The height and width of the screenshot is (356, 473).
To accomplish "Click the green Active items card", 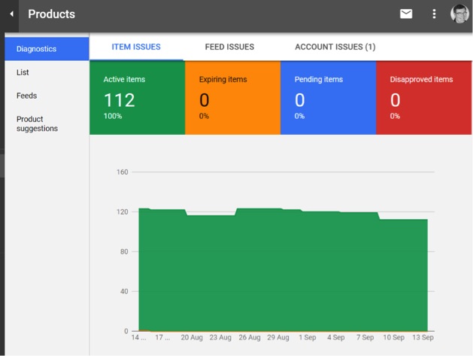I will coord(137,98).
